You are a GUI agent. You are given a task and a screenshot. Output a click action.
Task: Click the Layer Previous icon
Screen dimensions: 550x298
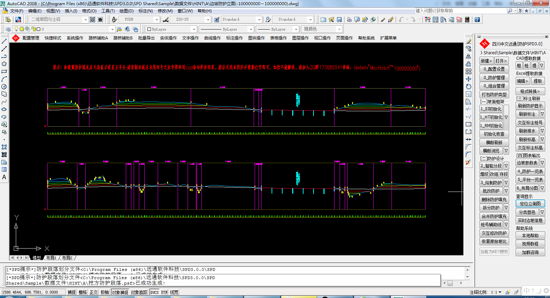[127, 29]
